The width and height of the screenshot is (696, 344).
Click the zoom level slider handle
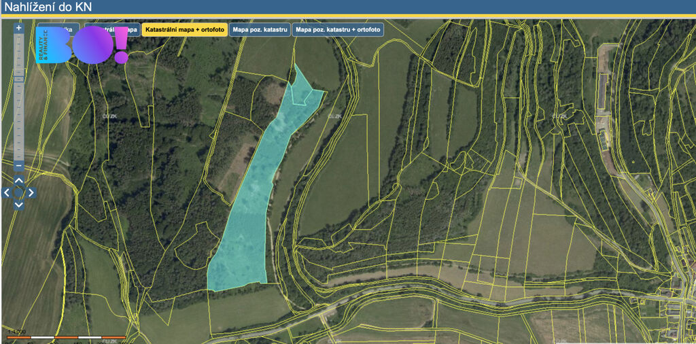click(x=19, y=79)
